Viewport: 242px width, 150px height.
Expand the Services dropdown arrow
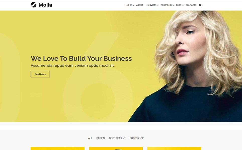click(158, 5)
